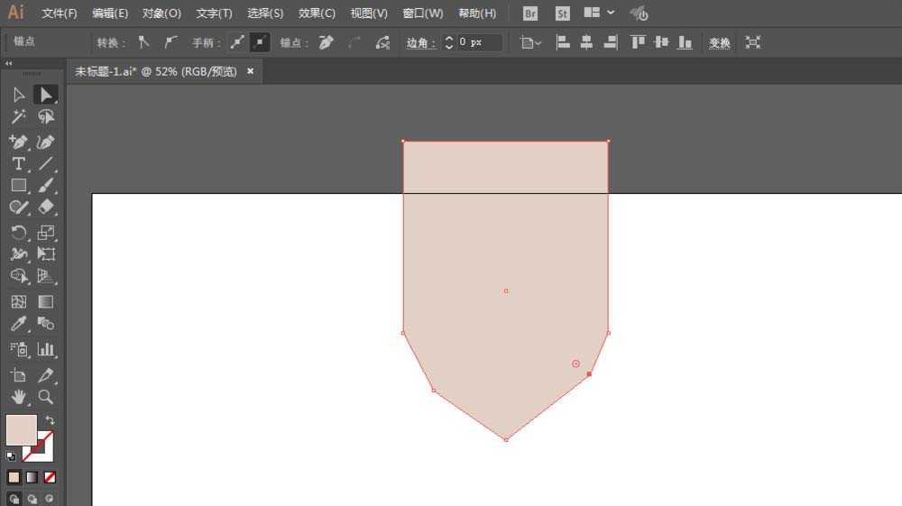The image size is (902, 506).
Task: Toggle show handles for selected anchors
Action: pyautogui.click(x=237, y=42)
